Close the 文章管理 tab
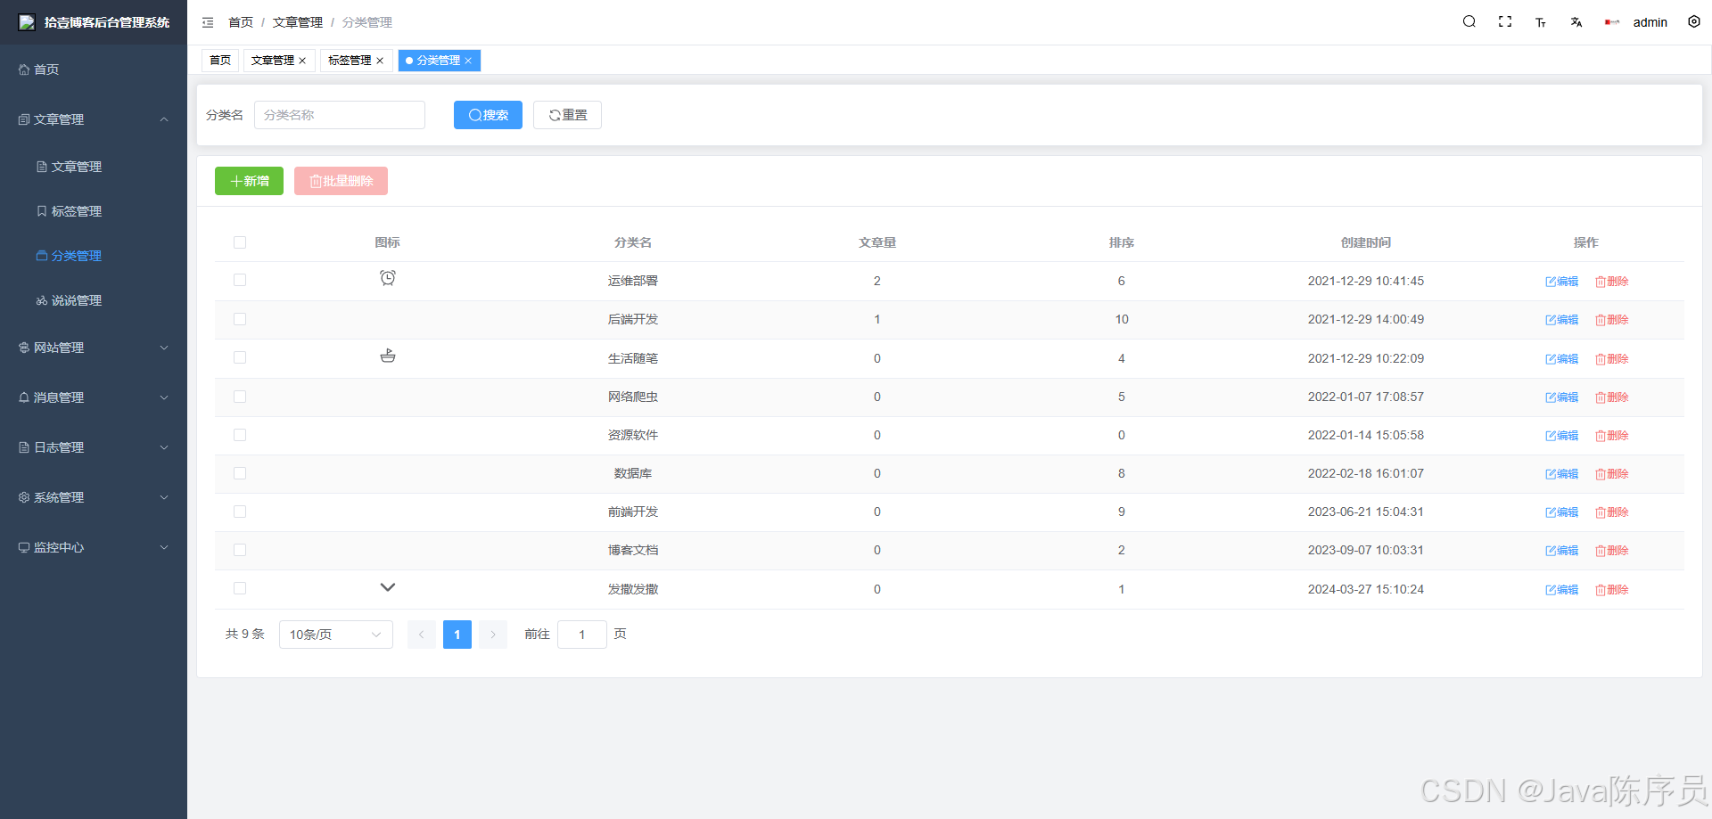 (x=302, y=61)
